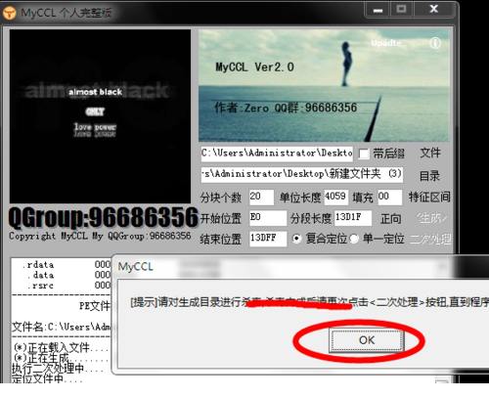
Task: Focus the file path field C:\Users\Administrator
Action: click(277, 154)
